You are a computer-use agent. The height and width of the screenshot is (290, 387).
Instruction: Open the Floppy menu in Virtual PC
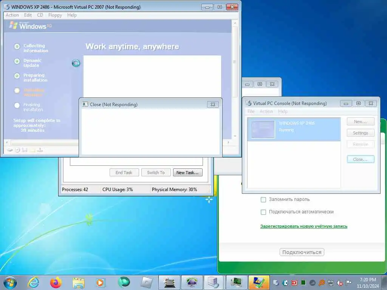(55, 15)
